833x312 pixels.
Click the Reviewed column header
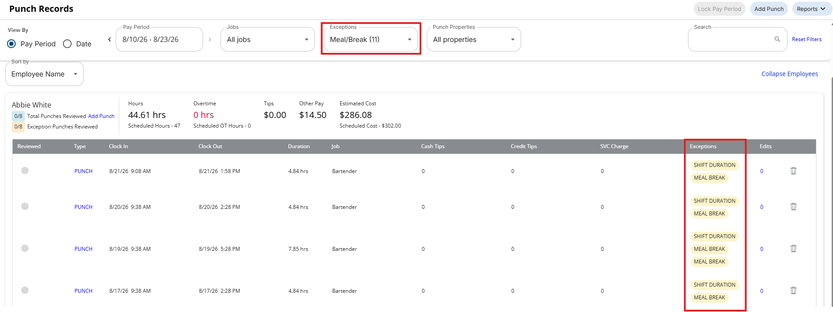(x=29, y=146)
